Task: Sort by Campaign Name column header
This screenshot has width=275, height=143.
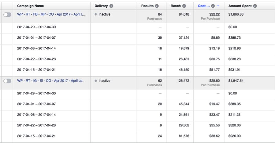Action: [x=30, y=6]
